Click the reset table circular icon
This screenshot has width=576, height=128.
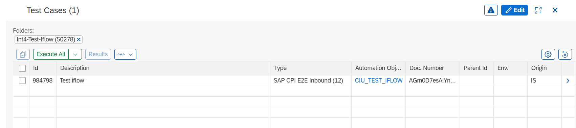coord(565,54)
